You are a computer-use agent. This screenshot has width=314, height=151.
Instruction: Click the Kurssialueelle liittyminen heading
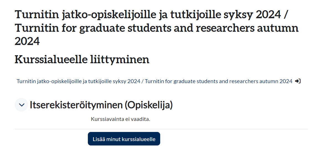[82, 60]
